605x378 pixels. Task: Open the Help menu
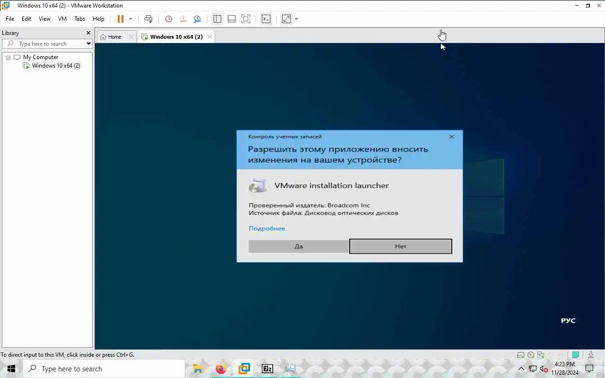tap(98, 19)
